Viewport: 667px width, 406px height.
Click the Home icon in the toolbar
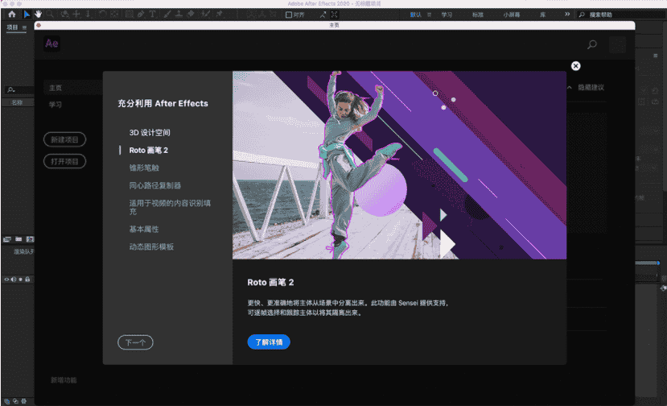[x=11, y=14]
